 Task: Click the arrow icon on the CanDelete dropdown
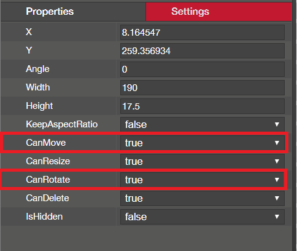click(x=277, y=198)
